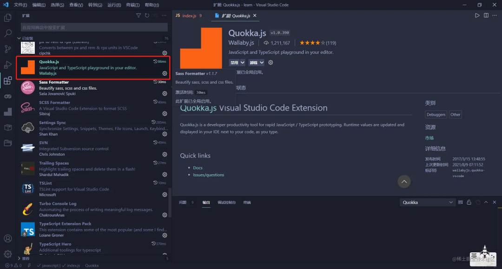The width and height of the screenshot is (502, 269).
Task: Collapse the 已安装 installed section
Action: click(x=19, y=39)
